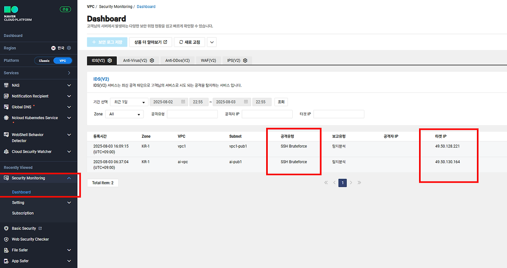This screenshot has width=507, height=268.
Task: Click the 공격자 IP input field
Action: click(x=267, y=114)
